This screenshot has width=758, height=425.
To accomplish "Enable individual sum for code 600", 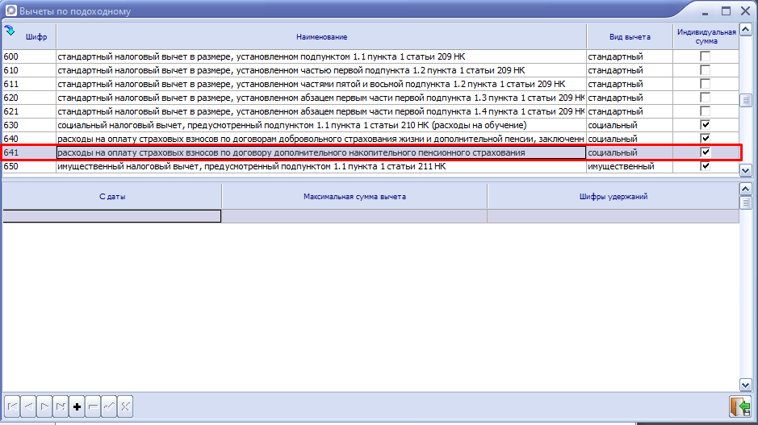I will [x=706, y=56].
